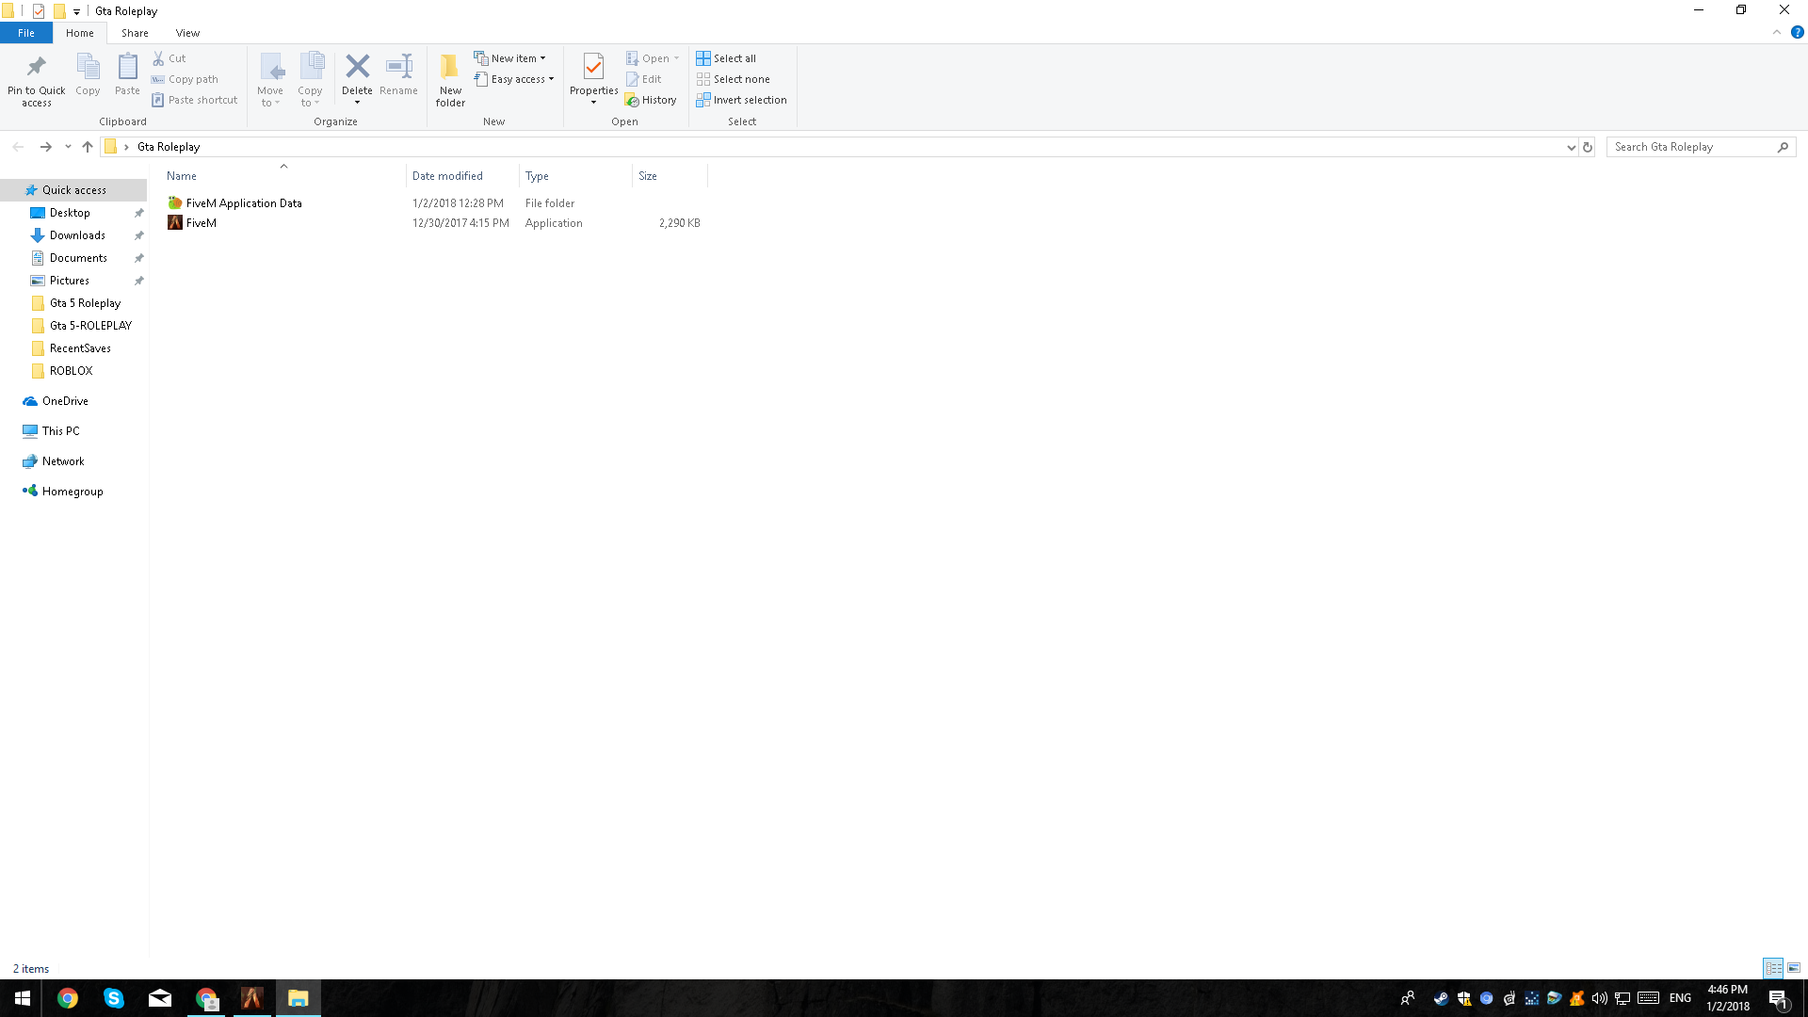This screenshot has width=1808, height=1017.
Task: Open the Windows Start menu
Action: tap(22, 998)
